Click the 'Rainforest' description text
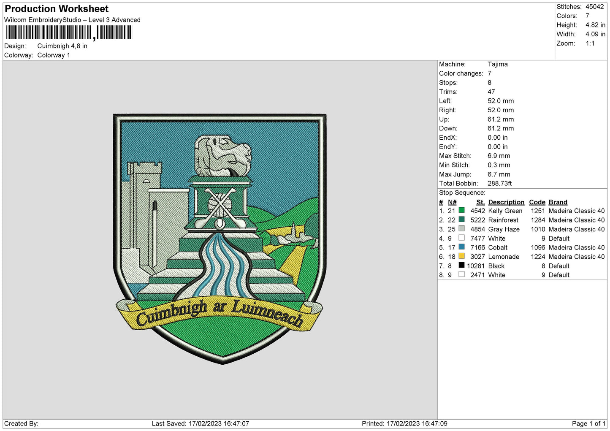610x431 pixels. point(503,220)
